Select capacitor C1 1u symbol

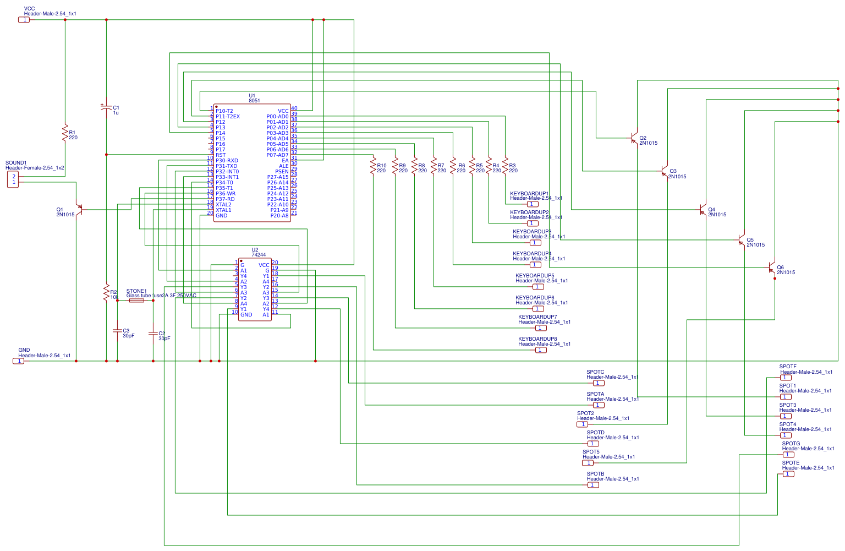[x=106, y=109]
